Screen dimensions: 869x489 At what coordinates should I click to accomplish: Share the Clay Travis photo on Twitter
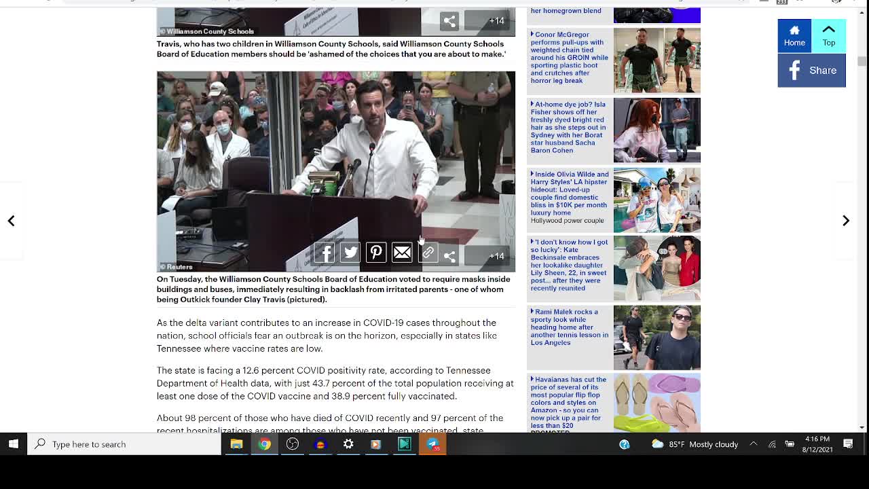(350, 253)
